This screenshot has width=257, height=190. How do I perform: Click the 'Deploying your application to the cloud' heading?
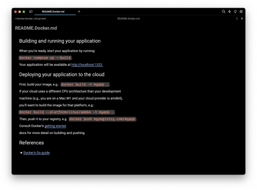[x=62, y=74]
